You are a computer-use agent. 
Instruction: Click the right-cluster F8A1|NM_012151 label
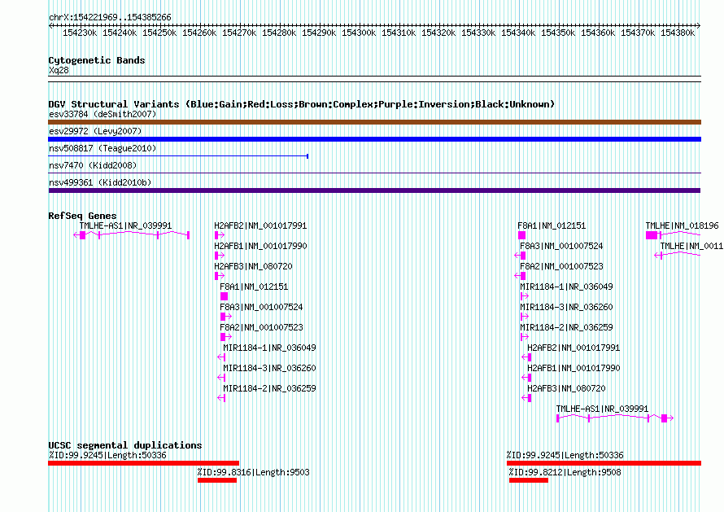552,226
